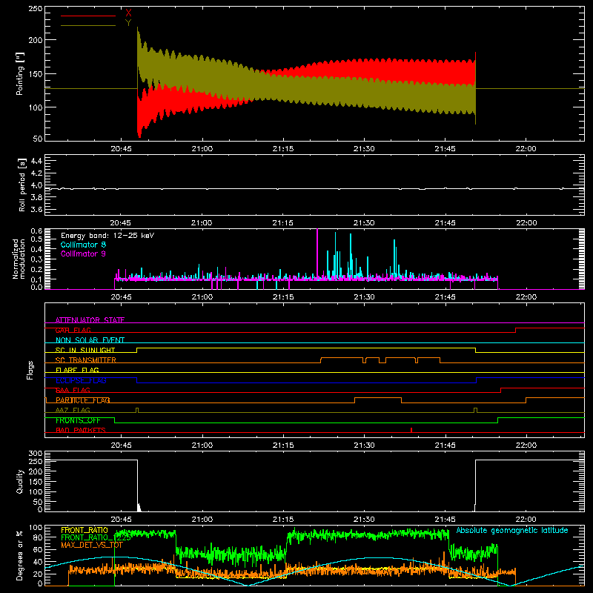Image resolution: width=593 pixels, height=593 pixels.
Task: Select the orange MAX_DET_VS_TOT legend entry
Action: pos(92,545)
